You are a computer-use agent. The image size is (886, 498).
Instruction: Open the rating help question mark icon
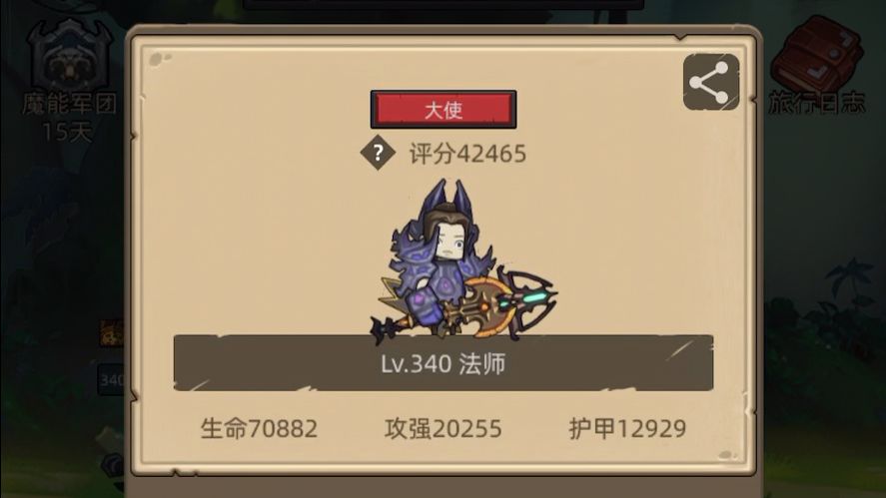pos(378,153)
